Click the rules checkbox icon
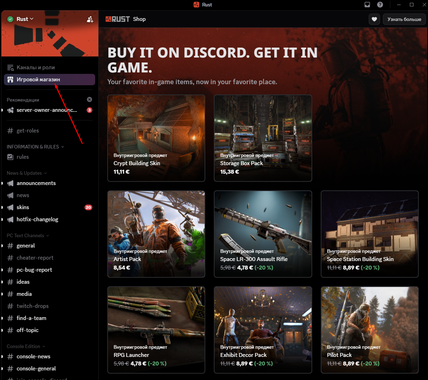 pyautogui.click(x=10, y=157)
